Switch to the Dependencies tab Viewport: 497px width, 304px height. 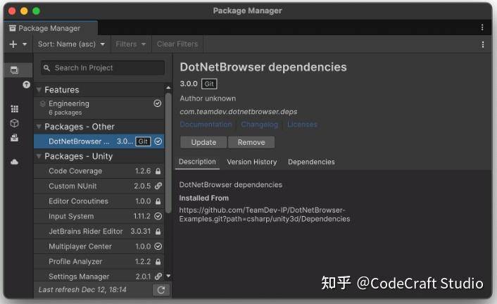[x=311, y=162]
